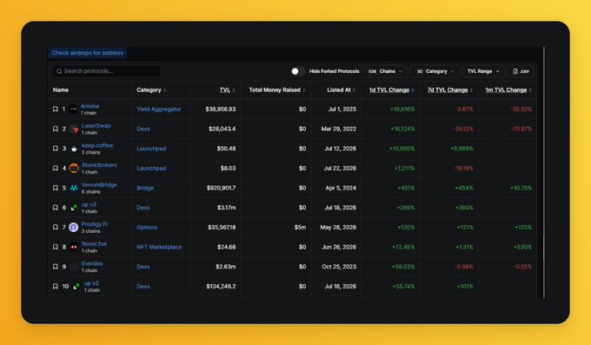The width and height of the screenshot is (591, 345).
Task: Open the keep.coffee protocol link
Action: [97, 145]
